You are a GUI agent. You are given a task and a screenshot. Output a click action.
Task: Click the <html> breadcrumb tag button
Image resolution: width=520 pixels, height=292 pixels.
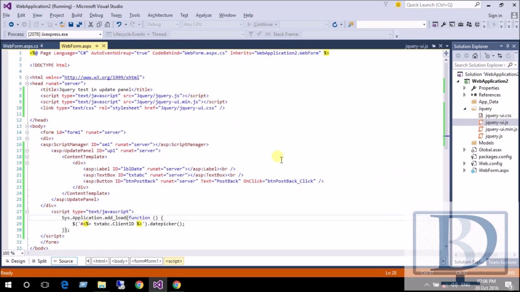(x=100, y=261)
